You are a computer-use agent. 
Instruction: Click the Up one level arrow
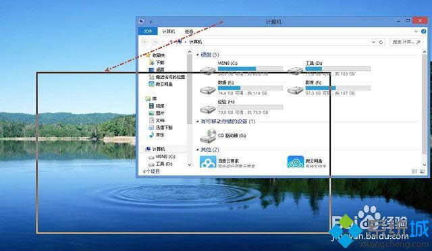pos(171,42)
